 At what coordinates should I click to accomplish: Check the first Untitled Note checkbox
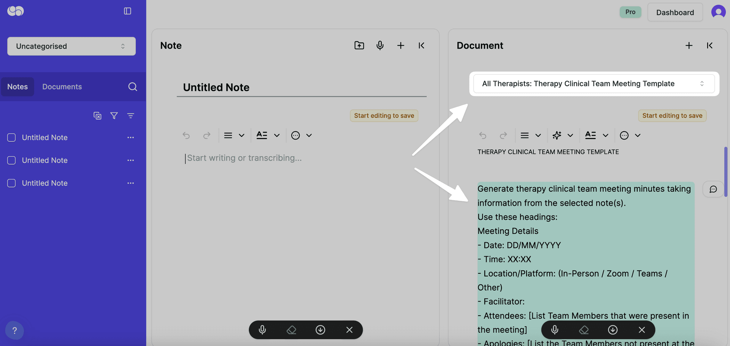pos(11,138)
